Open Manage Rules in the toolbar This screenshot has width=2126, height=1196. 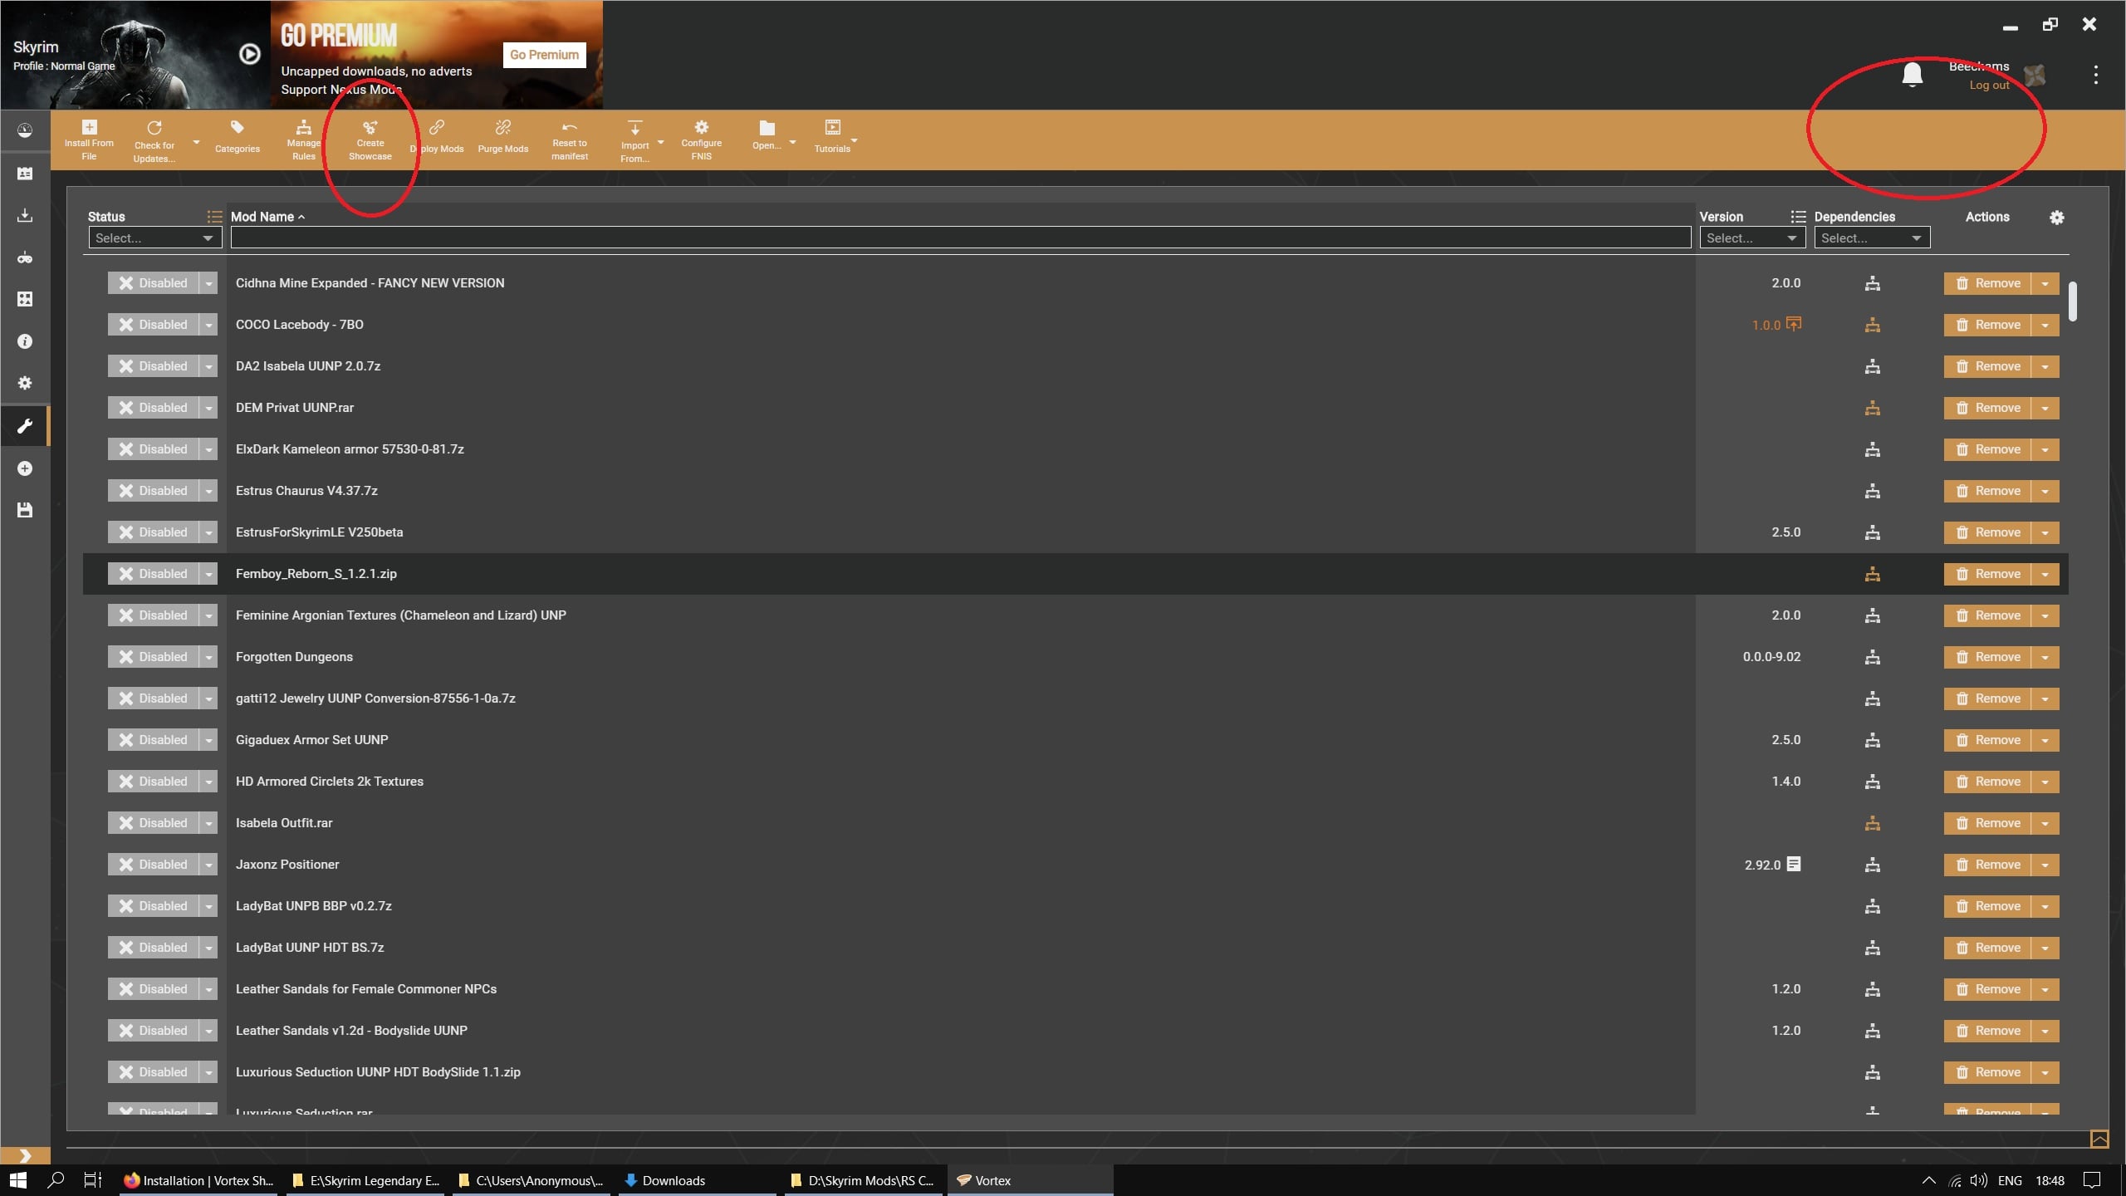coord(304,140)
